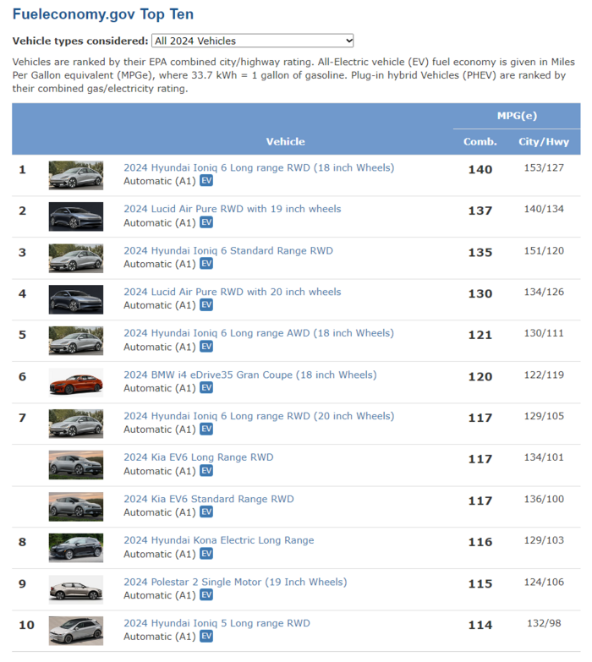Click the EV badge under Kia EV6 Standard Range
The width and height of the screenshot is (592, 662).
[206, 512]
